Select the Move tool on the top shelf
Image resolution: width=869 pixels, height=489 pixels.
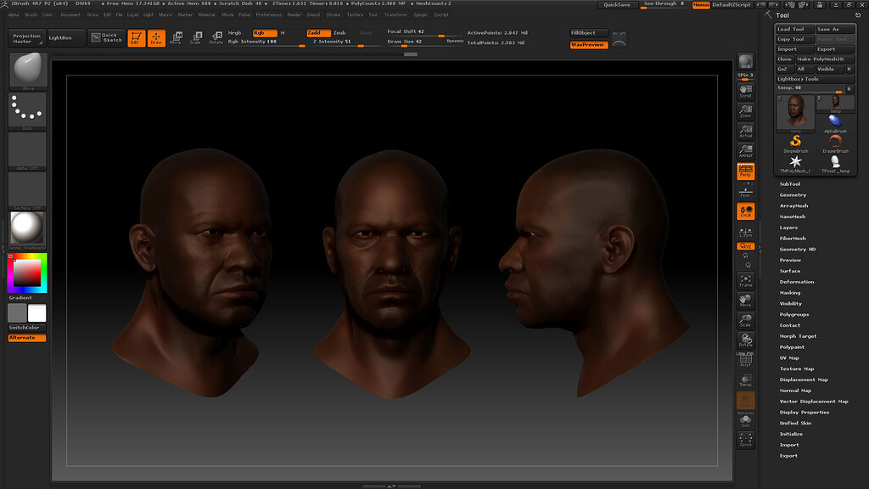[x=177, y=37]
